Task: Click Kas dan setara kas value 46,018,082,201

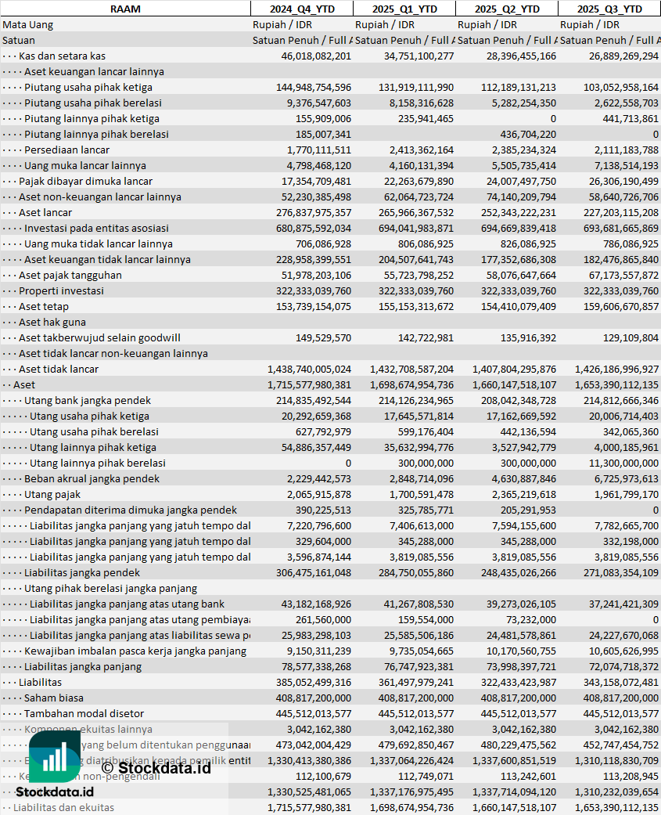Action: point(316,56)
